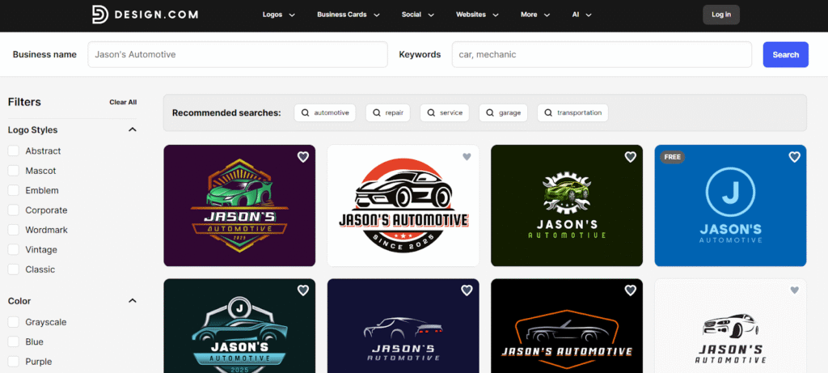The height and width of the screenshot is (373, 828).
Task: Tick the Grayscale color checkbox
Action: [x=14, y=322]
